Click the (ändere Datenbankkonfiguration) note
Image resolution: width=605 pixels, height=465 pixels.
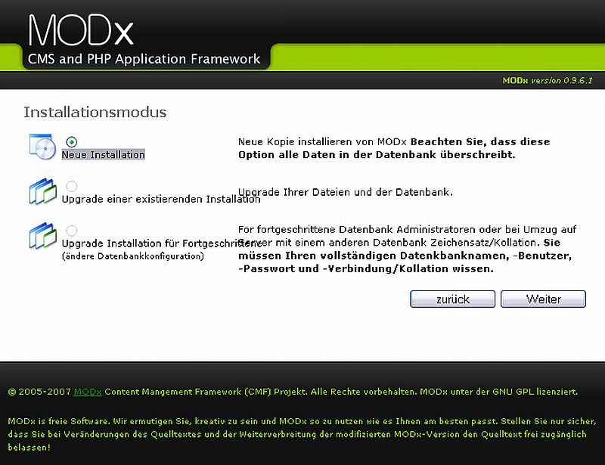tap(133, 256)
